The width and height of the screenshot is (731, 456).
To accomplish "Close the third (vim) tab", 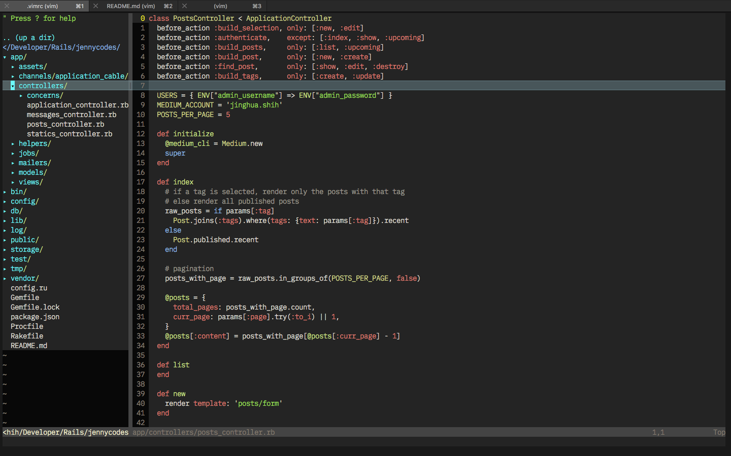I will pos(184,6).
